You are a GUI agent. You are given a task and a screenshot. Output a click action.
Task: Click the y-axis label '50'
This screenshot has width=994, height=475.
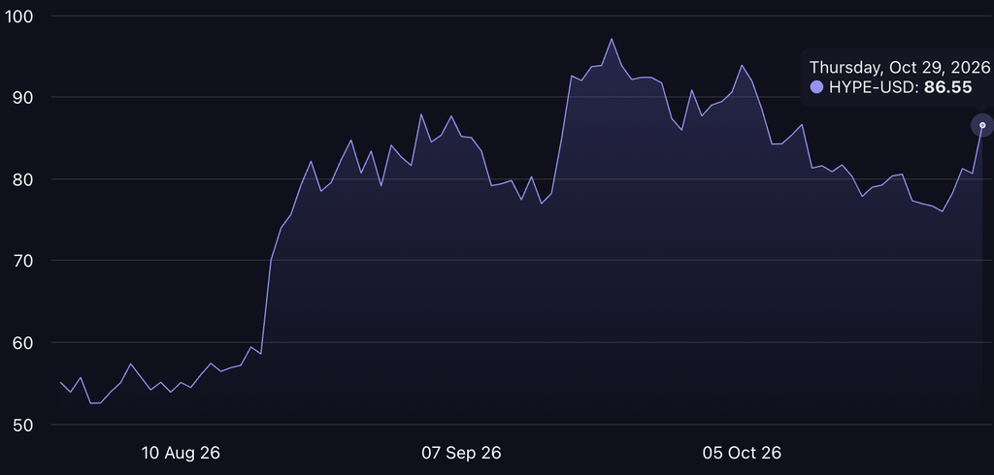[x=24, y=425]
